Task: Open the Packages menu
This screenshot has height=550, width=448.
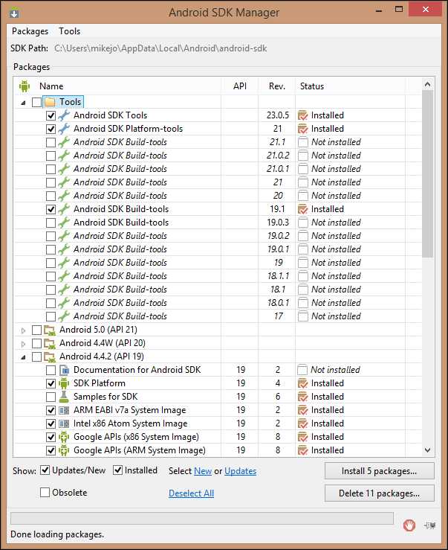Action: (30, 31)
